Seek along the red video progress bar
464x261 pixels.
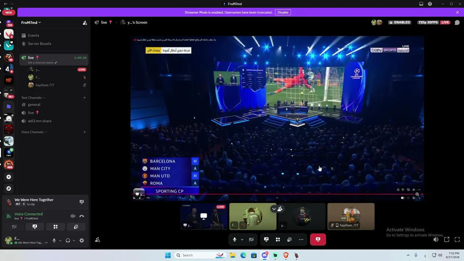point(277,194)
